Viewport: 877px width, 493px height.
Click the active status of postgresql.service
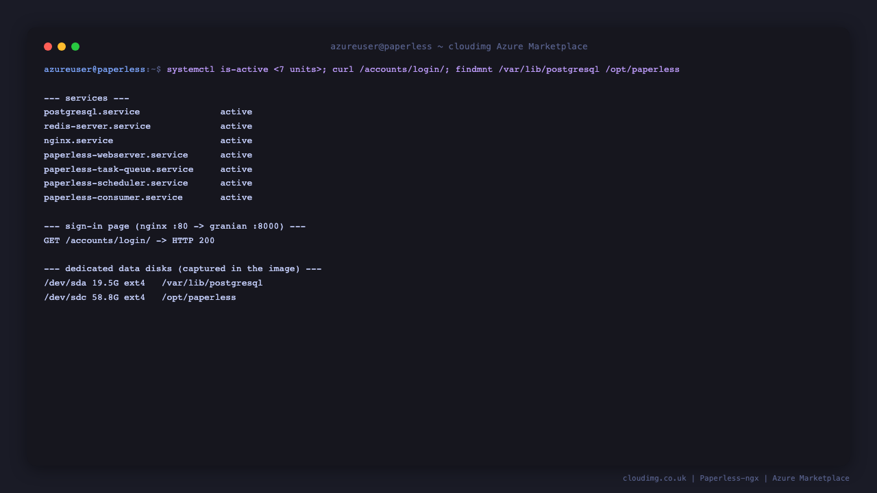click(236, 112)
